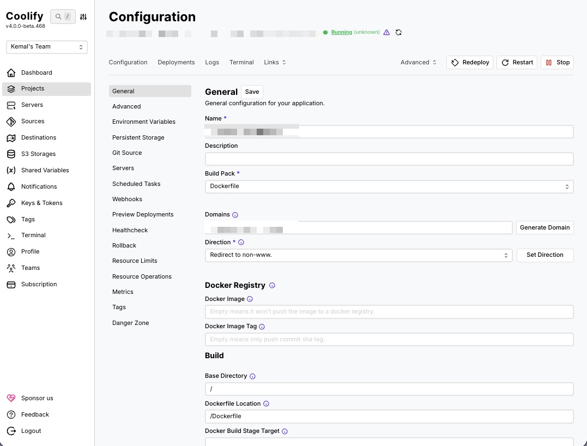The width and height of the screenshot is (587, 446).
Task: Click the search box beside Coolify logo
Action: tap(63, 16)
